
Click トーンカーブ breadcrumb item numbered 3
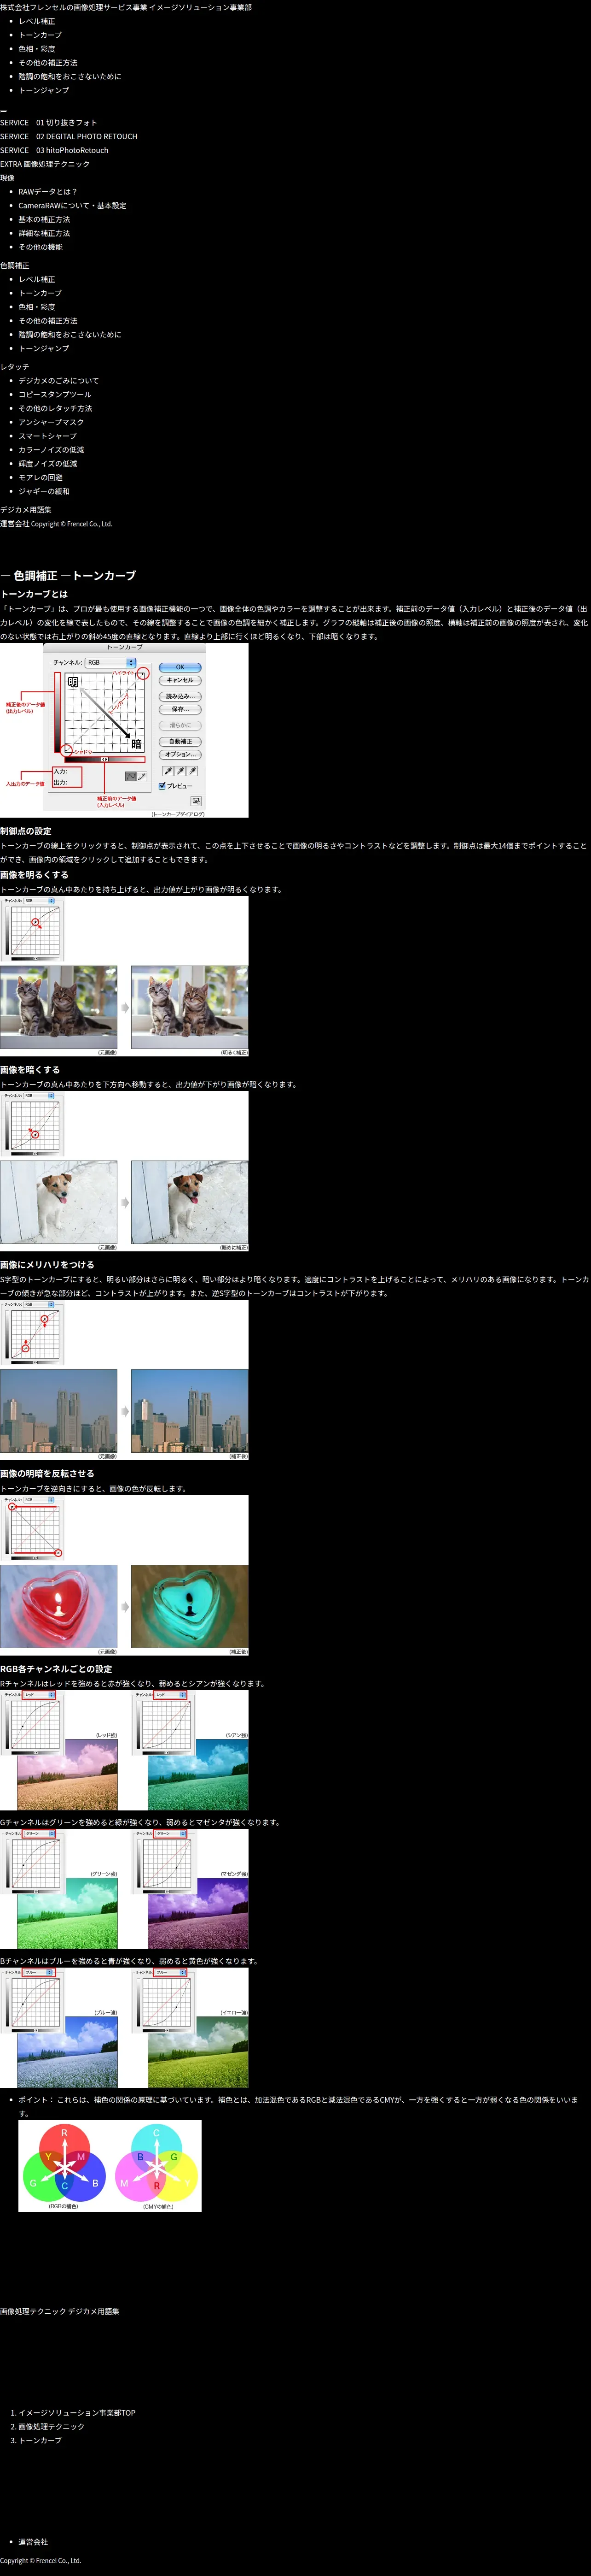coord(40,2440)
